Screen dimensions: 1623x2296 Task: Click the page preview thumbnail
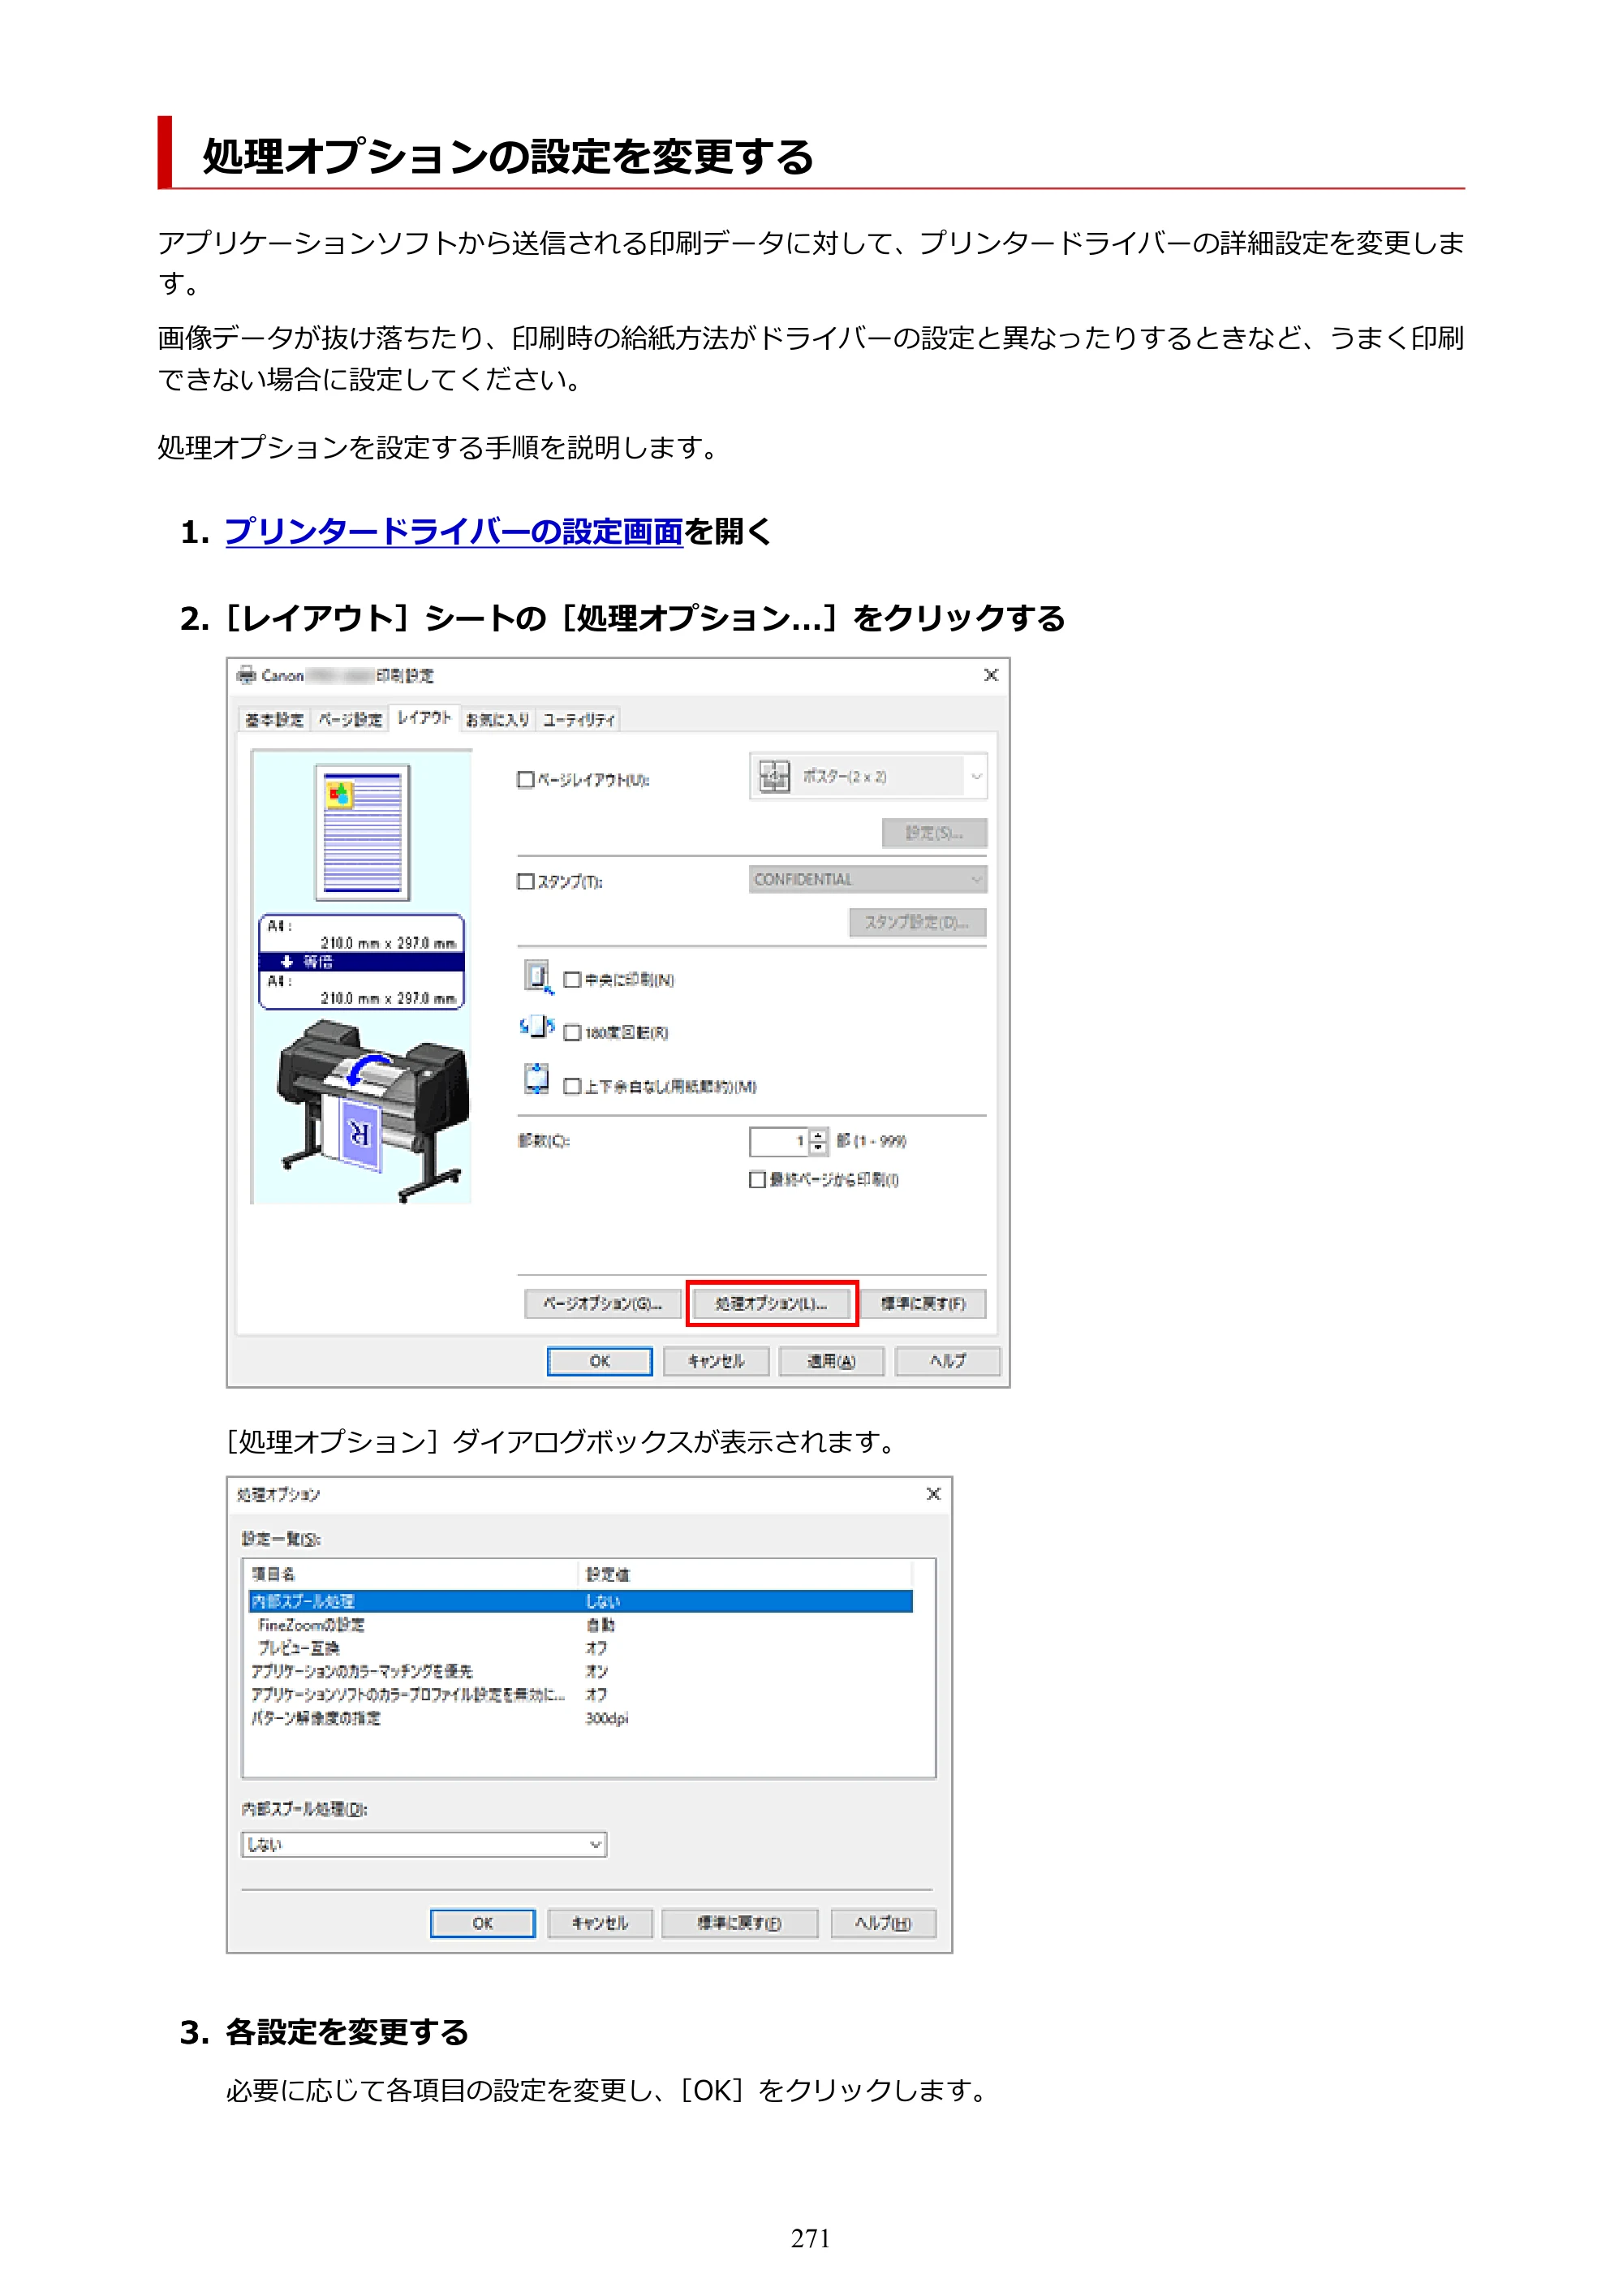point(362,832)
